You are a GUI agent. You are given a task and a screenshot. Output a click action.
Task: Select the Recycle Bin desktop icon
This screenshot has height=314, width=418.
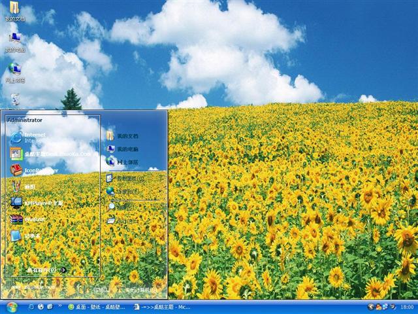click(x=15, y=101)
